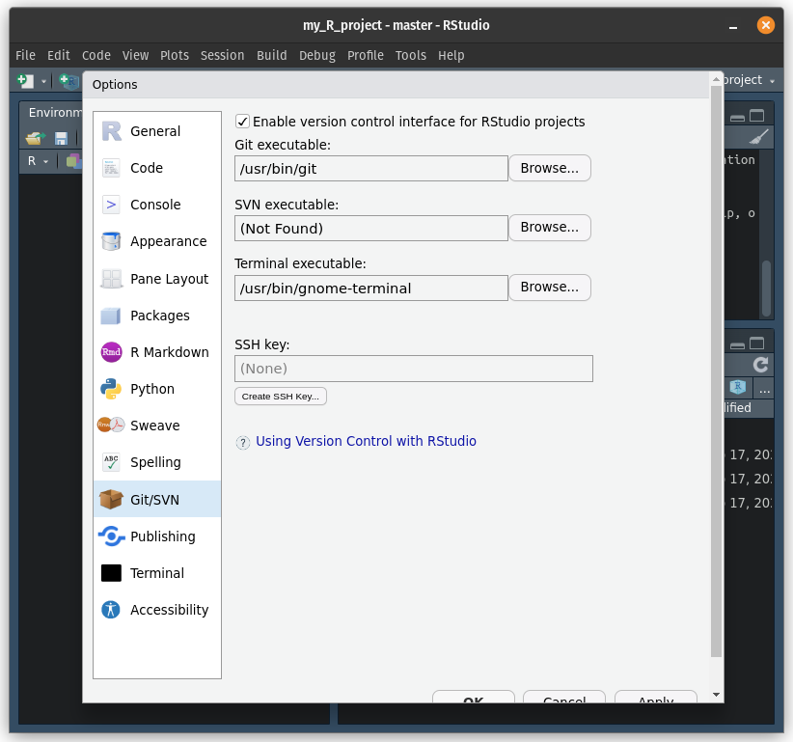Click inside the SVN executable field
The height and width of the screenshot is (742, 793).
point(370,228)
